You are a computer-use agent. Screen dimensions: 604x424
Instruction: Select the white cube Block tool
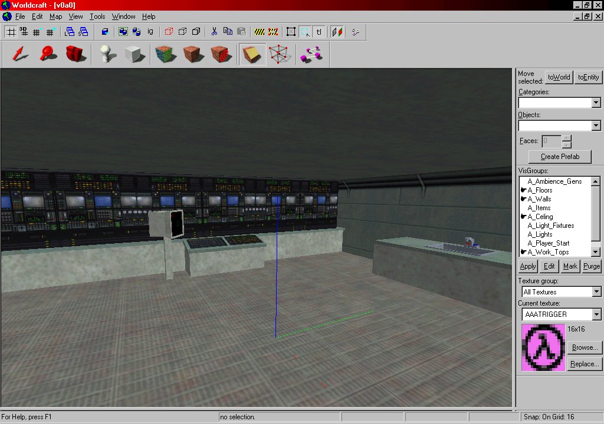135,54
